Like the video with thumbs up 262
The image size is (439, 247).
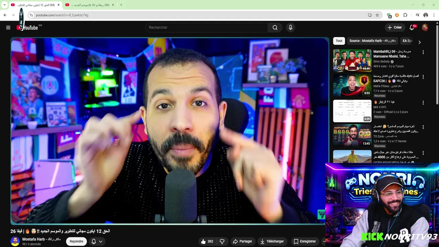click(x=207, y=242)
